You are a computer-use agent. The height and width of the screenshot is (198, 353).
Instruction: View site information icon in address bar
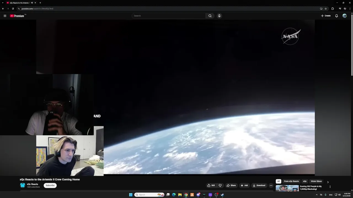click(x=19, y=9)
